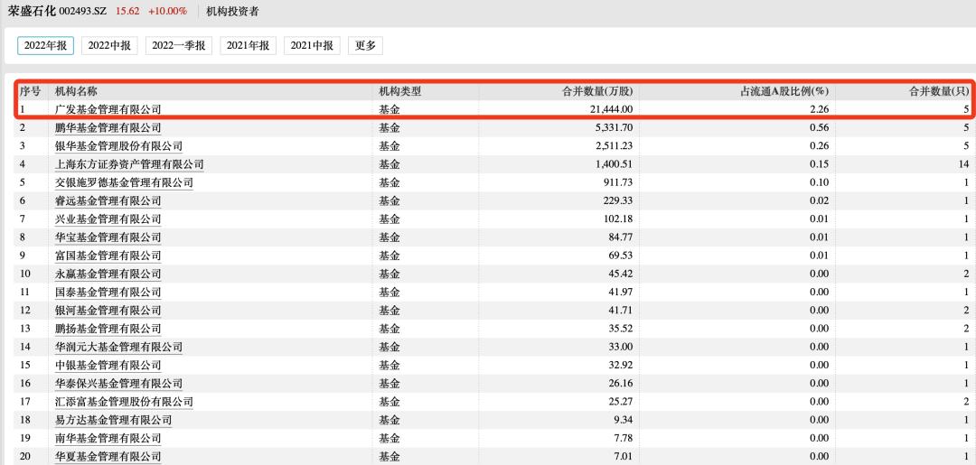This screenshot has width=976, height=465.
Task: Open 睿远基金管理有限公司 link
Action: pyautogui.click(x=108, y=200)
